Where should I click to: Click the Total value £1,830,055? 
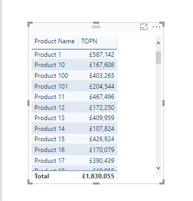[98, 176]
